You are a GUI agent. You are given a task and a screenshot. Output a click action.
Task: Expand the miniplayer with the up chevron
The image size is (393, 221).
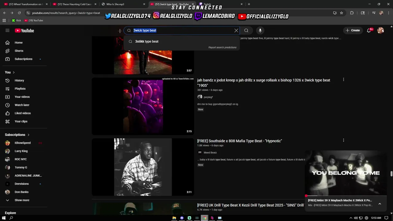click(380, 204)
